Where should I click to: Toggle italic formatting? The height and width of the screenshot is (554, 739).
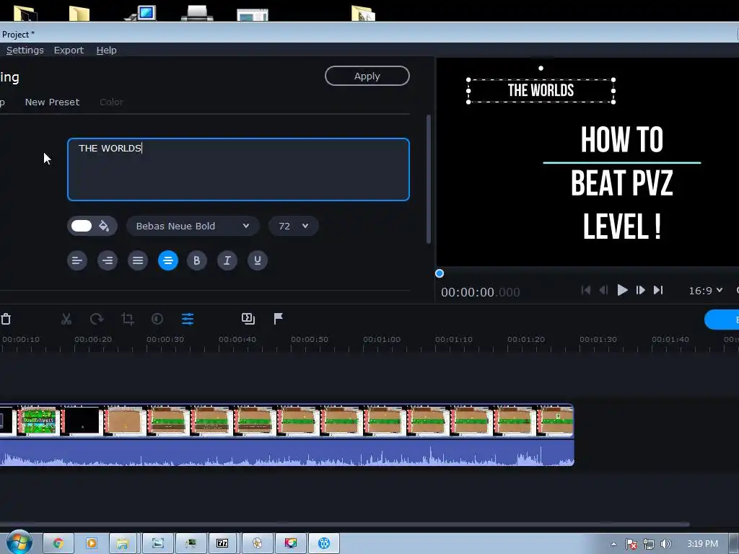pyautogui.click(x=227, y=260)
